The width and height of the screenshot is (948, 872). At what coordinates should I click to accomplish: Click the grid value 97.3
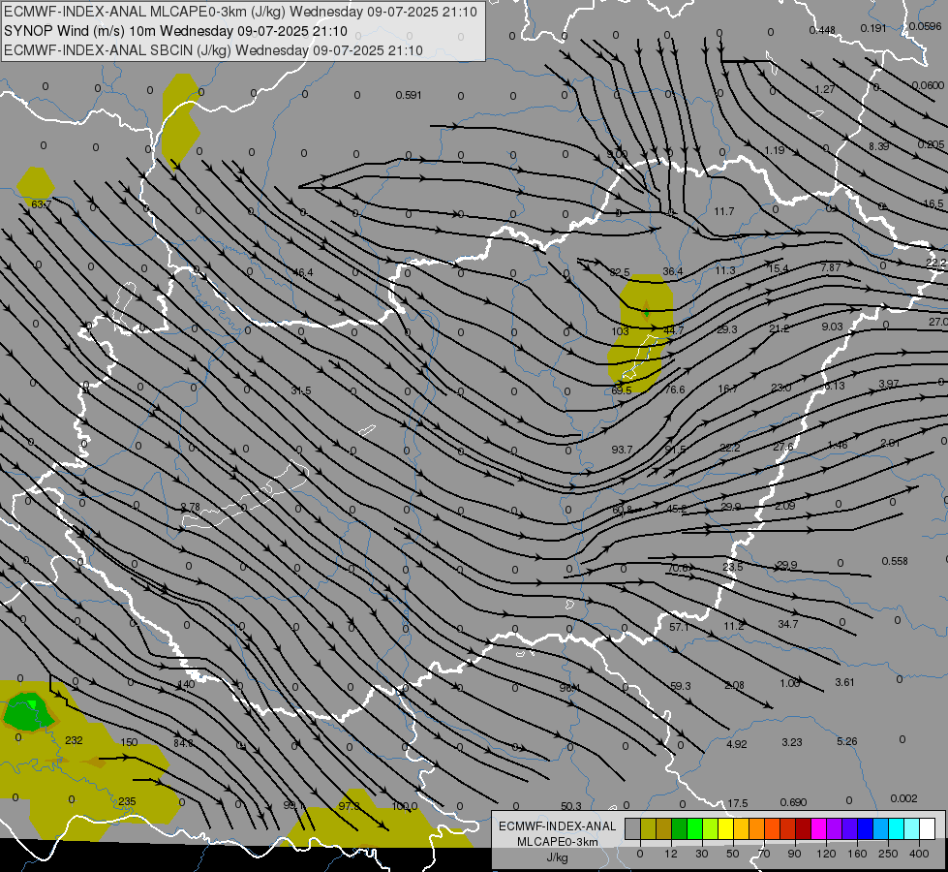pyautogui.click(x=349, y=806)
